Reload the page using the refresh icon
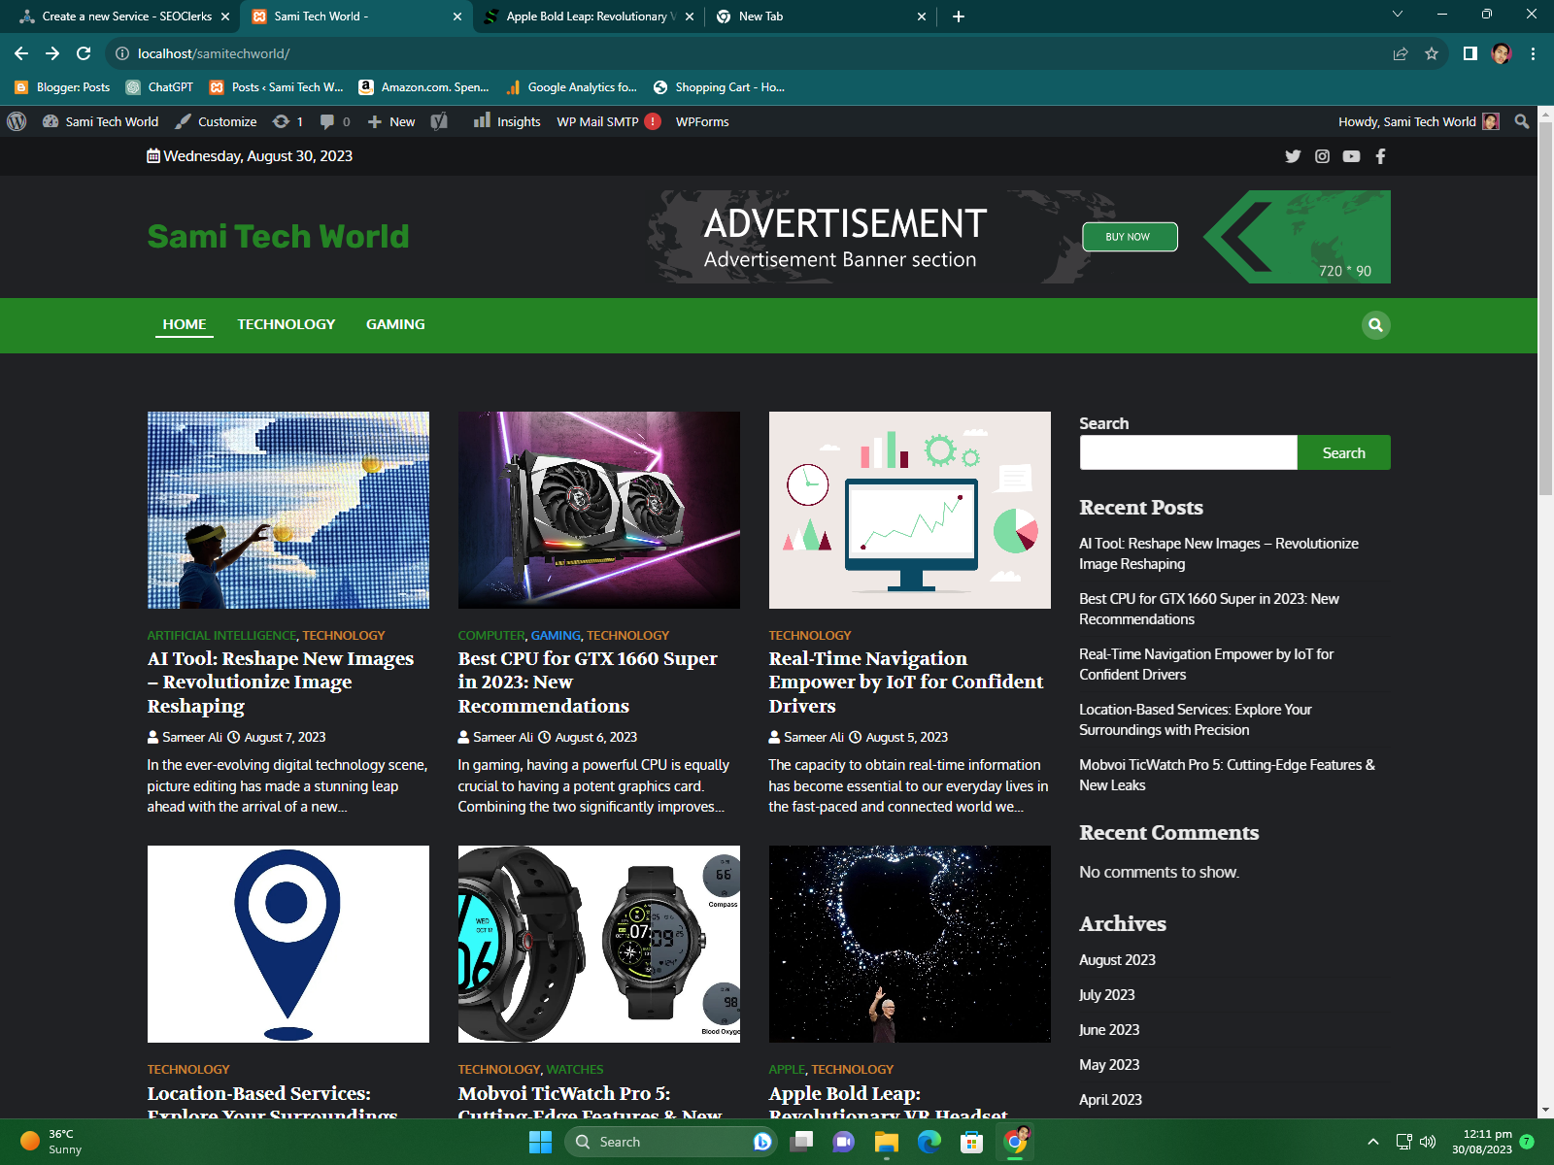Viewport: 1554px width, 1165px height. [84, 53]
